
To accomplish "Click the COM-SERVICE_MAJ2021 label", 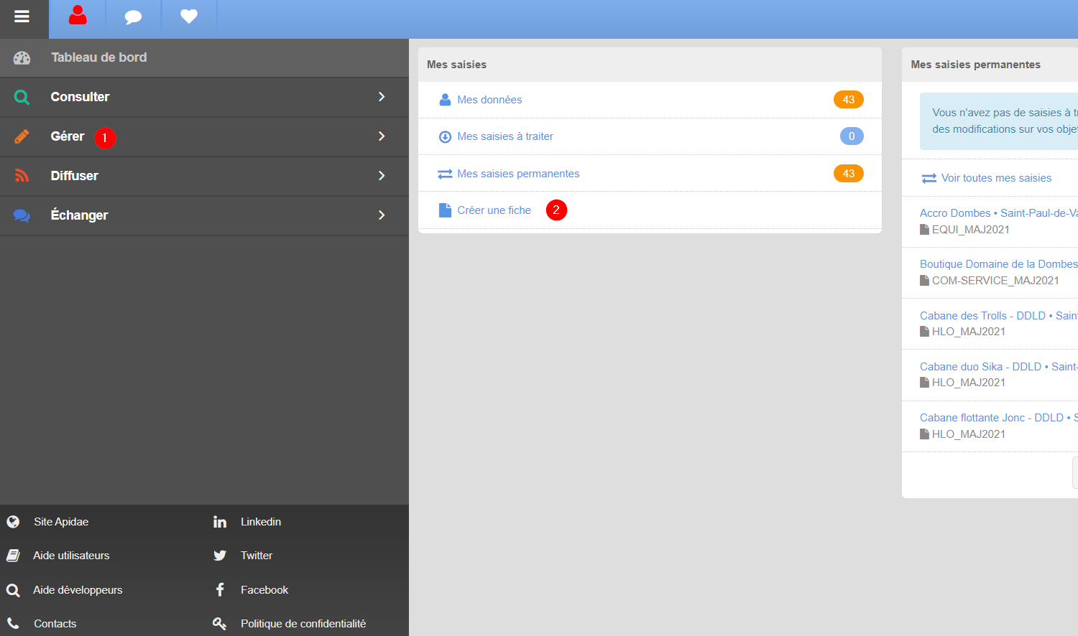I will [995, 281].
